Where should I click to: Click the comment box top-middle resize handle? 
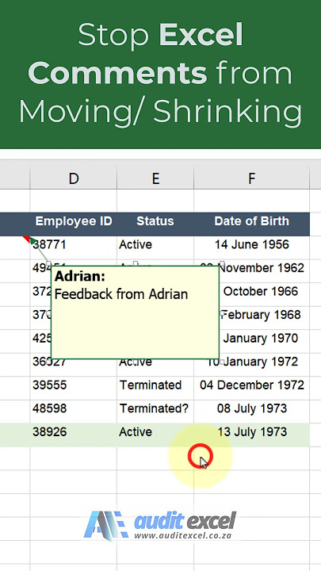click(x=136, y=263)
